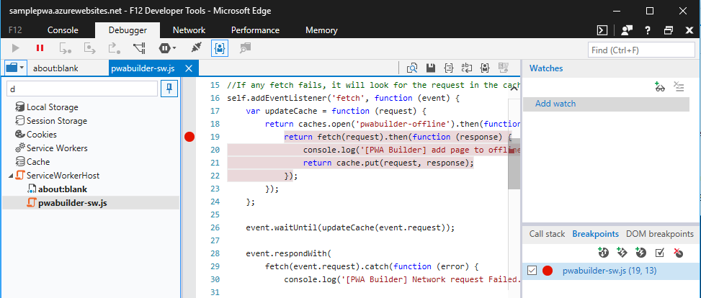Click the red dot beside the breakpoint entry
The width and height of the screenshot is (701, 298).
point(547,271)
